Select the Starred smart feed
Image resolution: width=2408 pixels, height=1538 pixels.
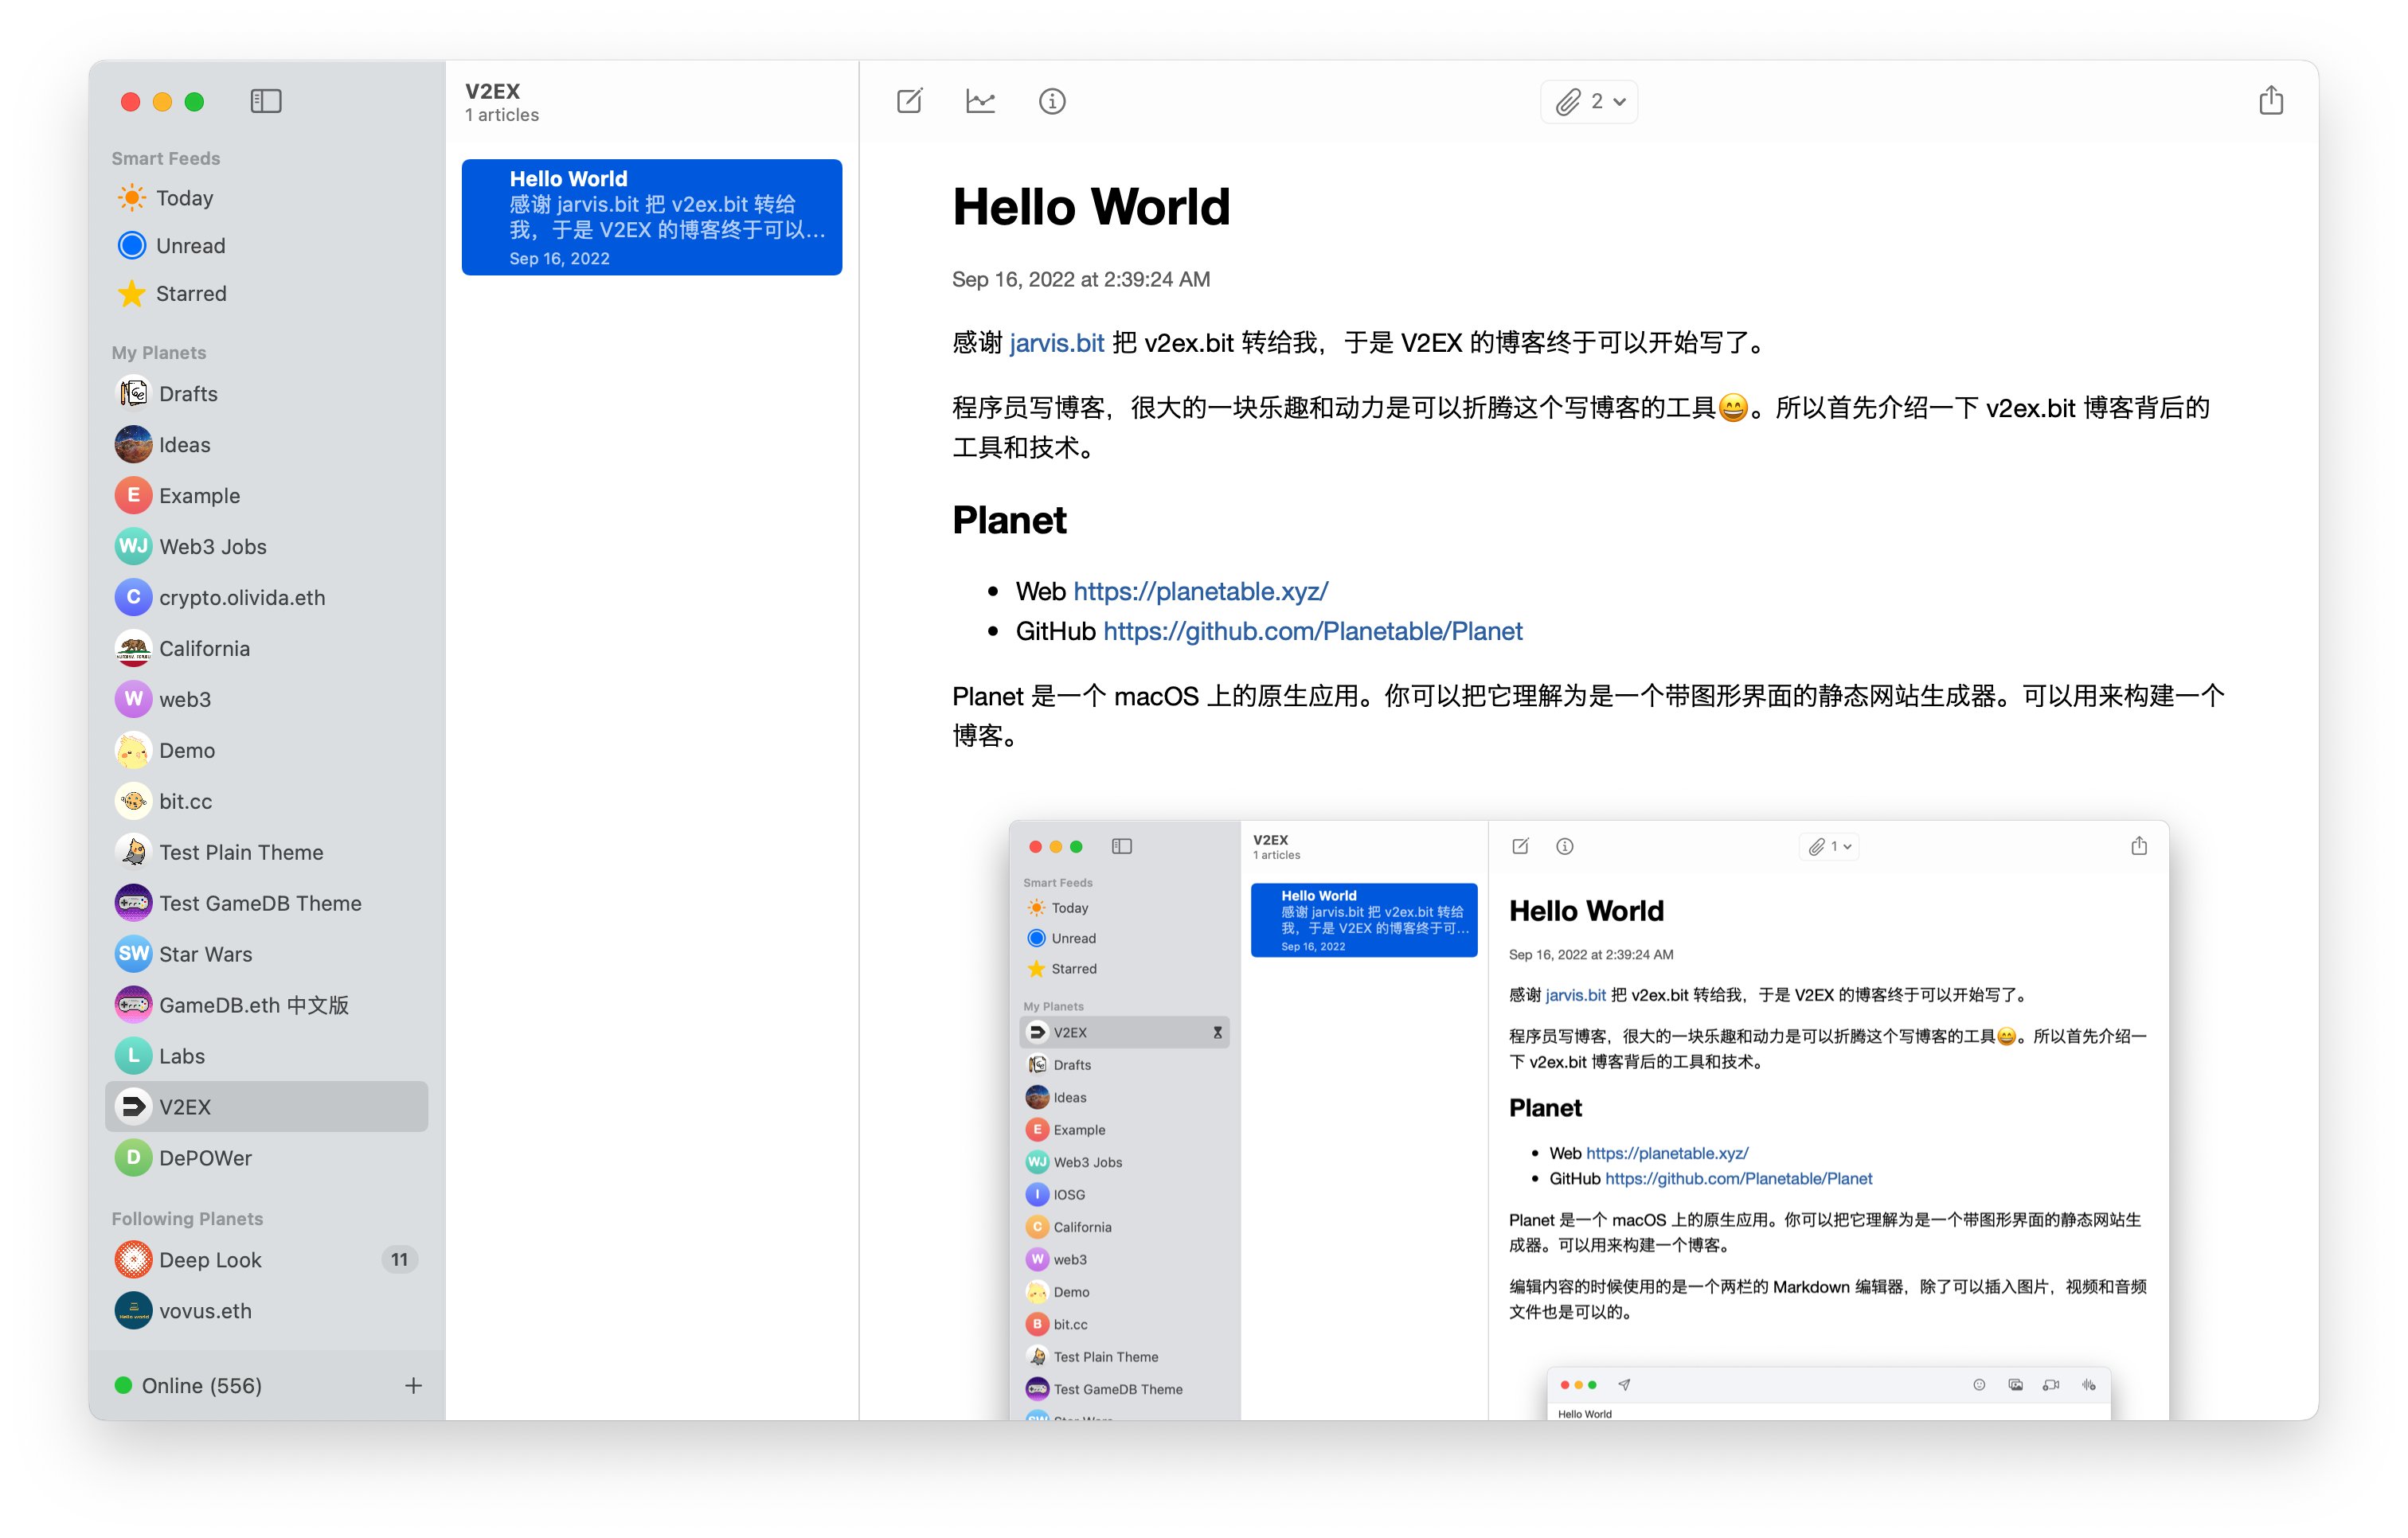click(x=191, y=294)
